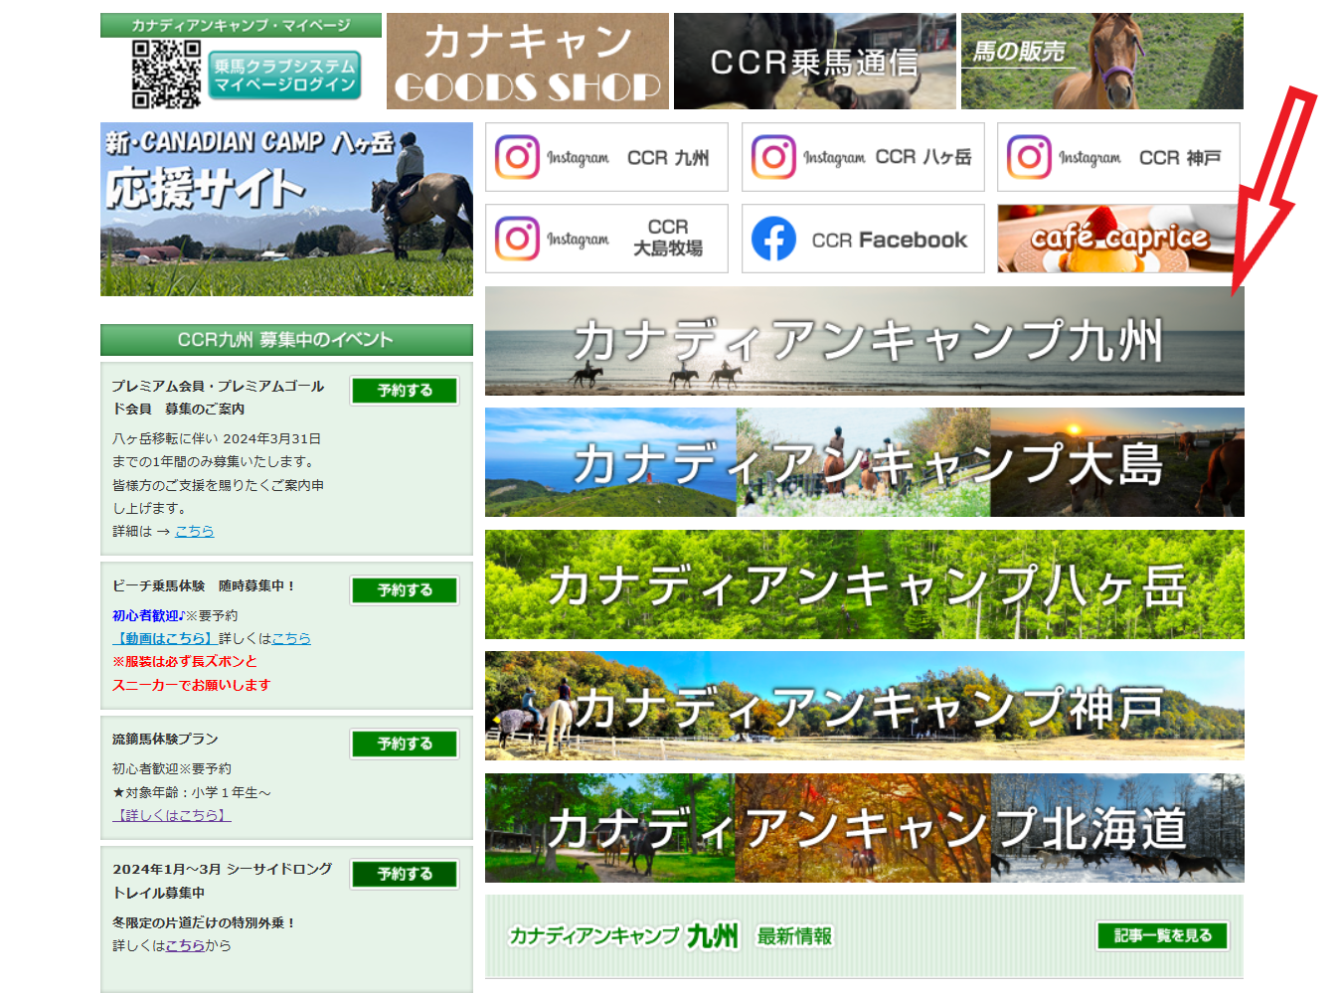The image size is (1342, 994).
Task: Click カナディアンキャンプ 九州 最新情報 heading
Action: pos(671,936)
